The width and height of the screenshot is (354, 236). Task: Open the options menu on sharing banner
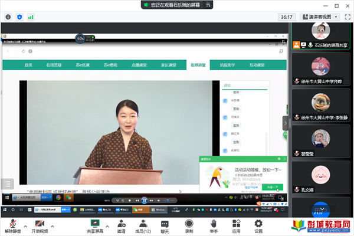click(208, 5)
